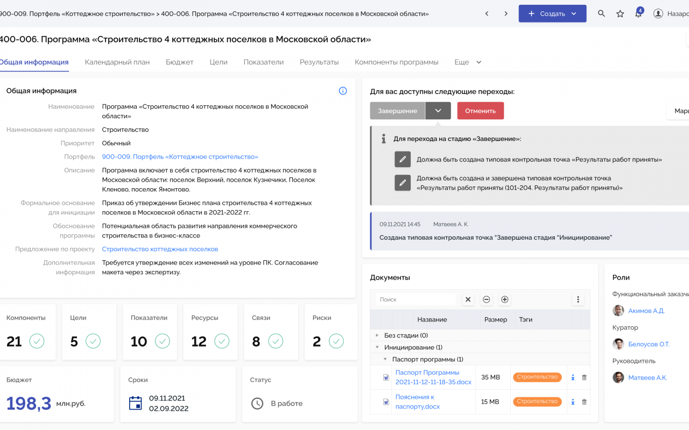
Task: Click the 198,3 budget value
Action: click(29, 403)
